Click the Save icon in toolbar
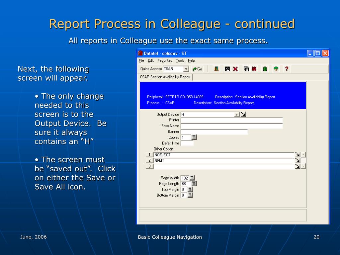Viewport: 340px width, 255px height. (227, 69)
